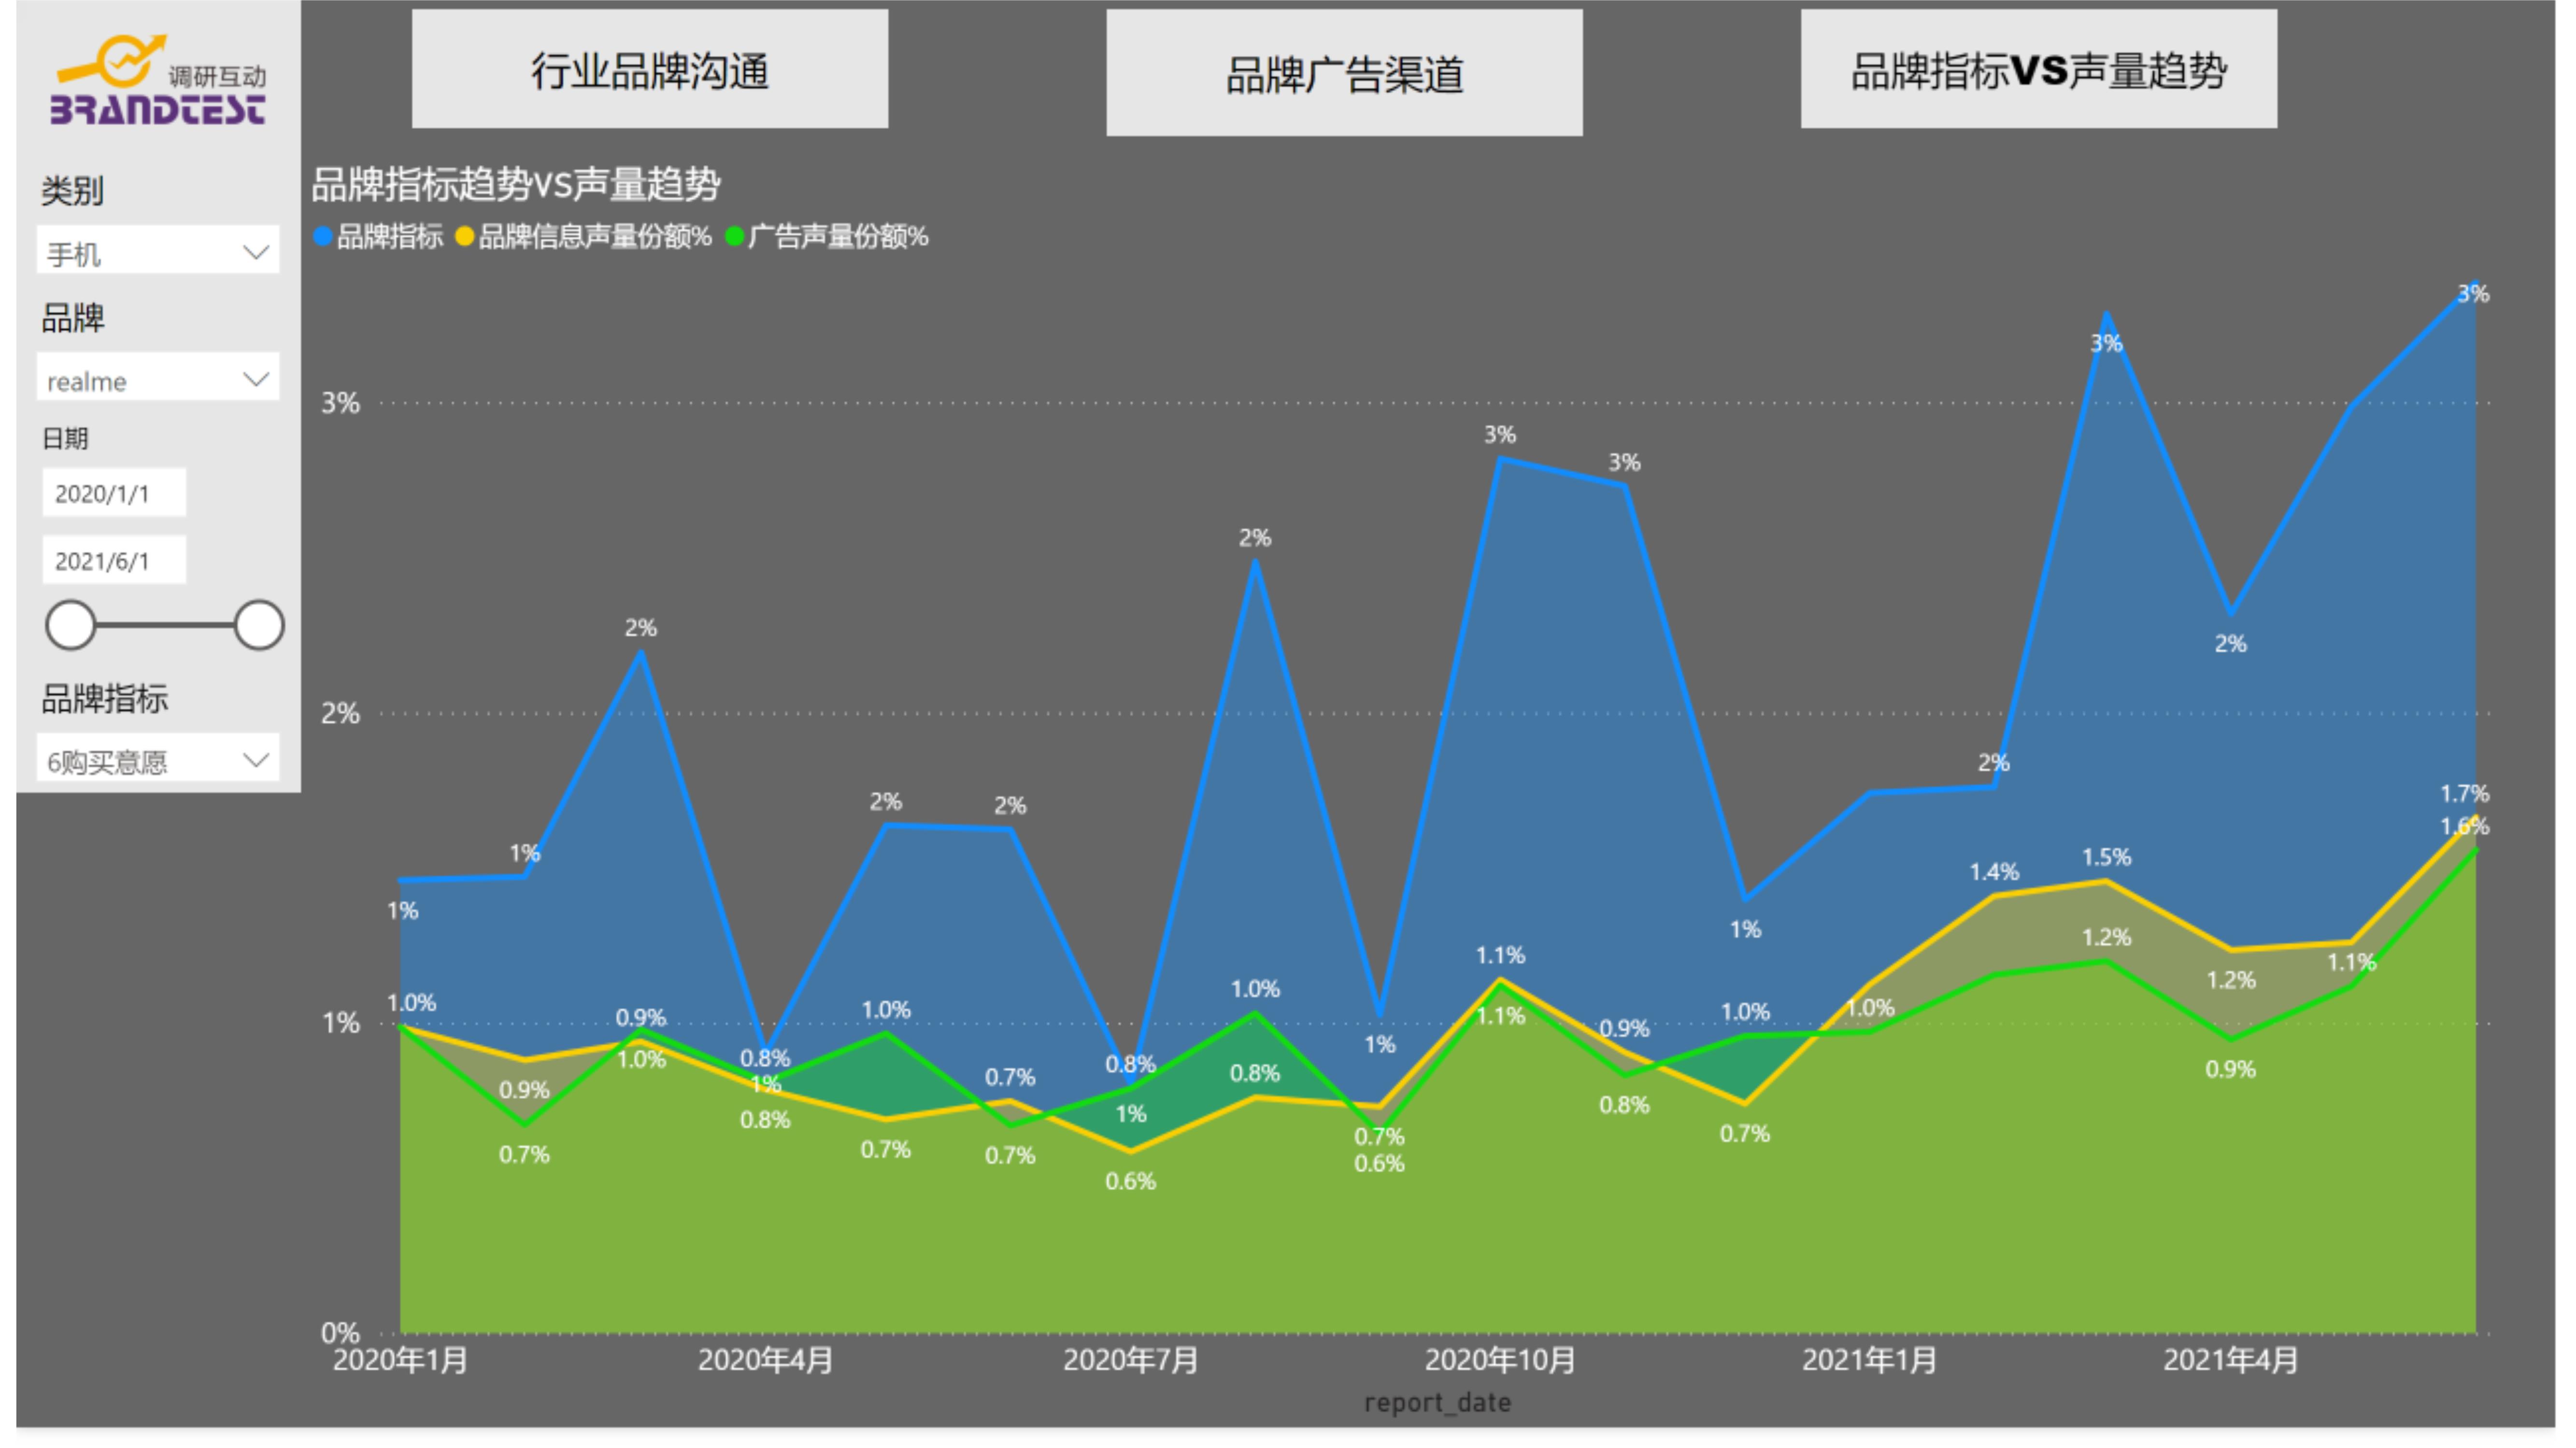Click the left date slider handle
This screenshot has width=2576, height=1448.
click(x=71, y=626)
